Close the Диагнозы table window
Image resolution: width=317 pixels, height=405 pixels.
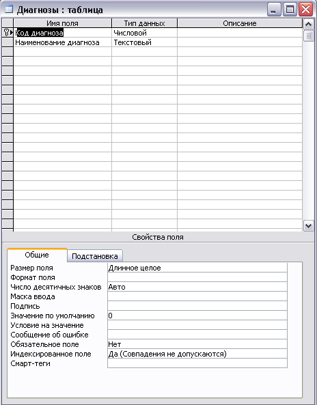[305, 10]
